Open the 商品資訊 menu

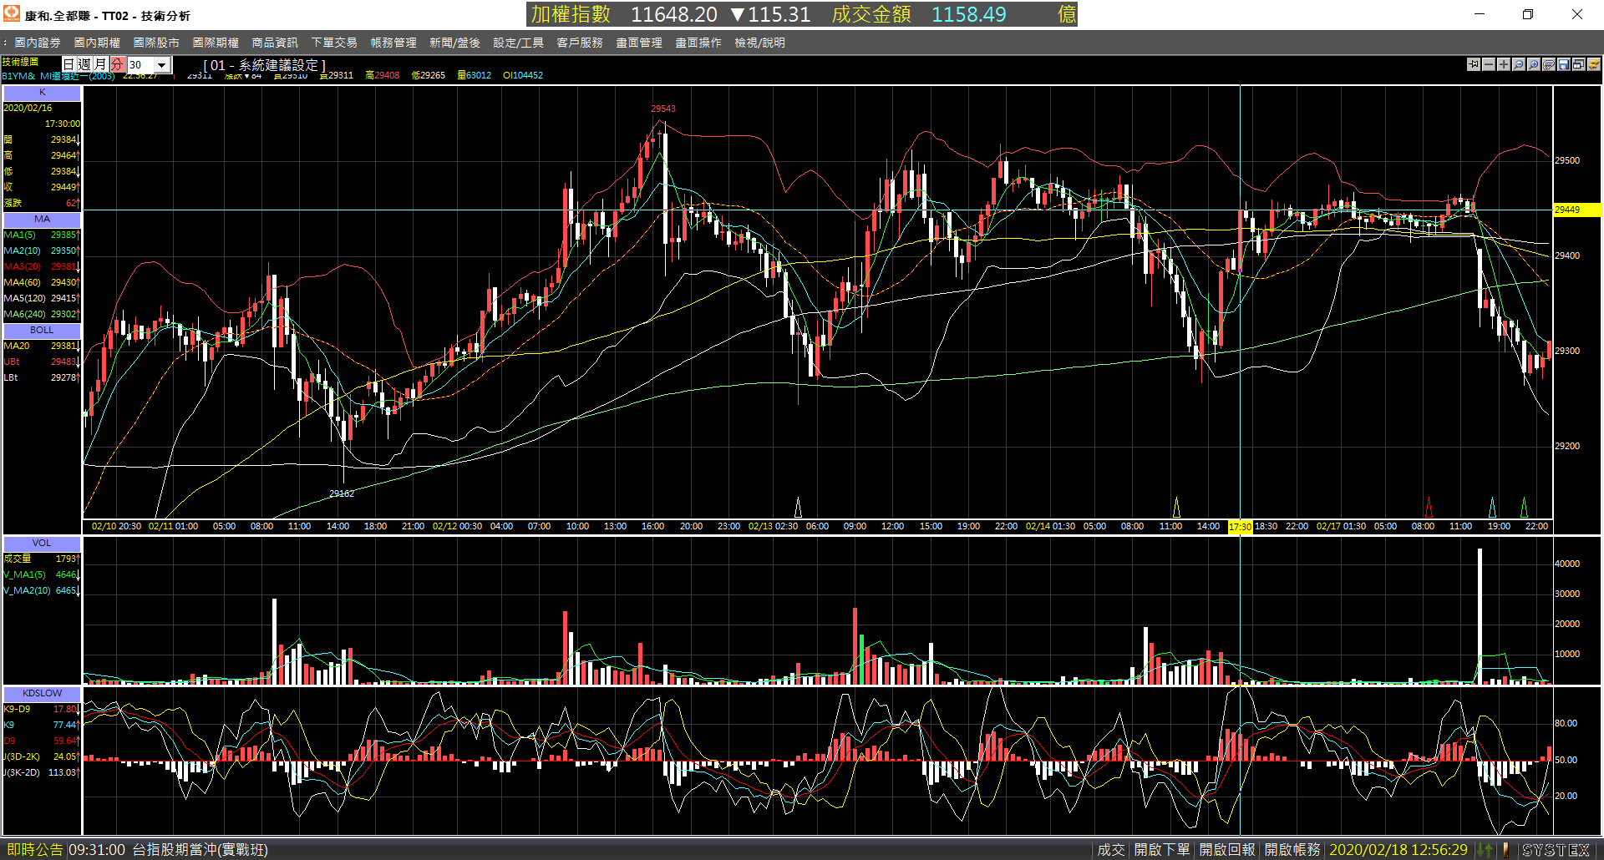pyautogui.click(x=275, y=43)
